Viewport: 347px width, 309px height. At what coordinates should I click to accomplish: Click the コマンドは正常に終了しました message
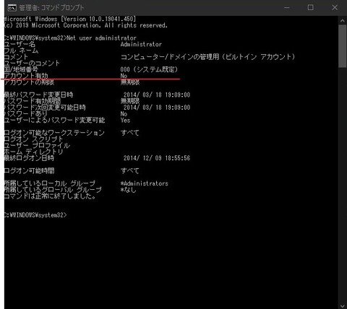point(50,196)
